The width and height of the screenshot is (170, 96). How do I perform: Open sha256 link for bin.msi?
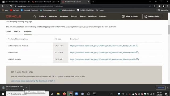coord(134,59)
